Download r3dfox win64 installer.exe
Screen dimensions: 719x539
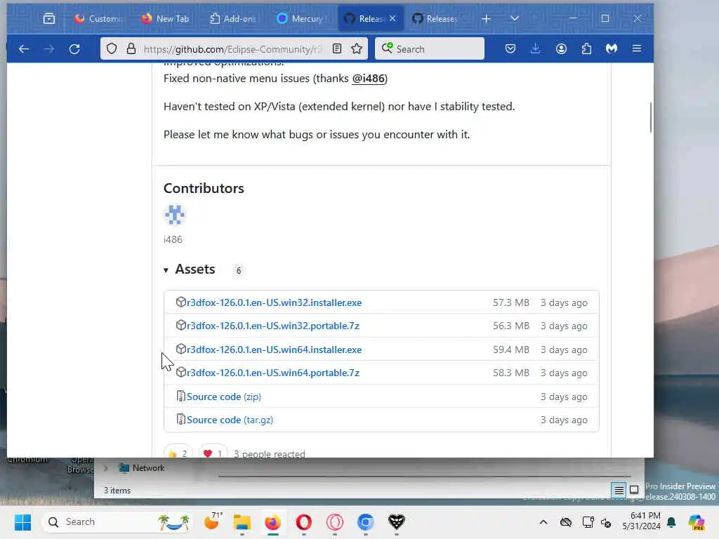(x=274, y=350)
